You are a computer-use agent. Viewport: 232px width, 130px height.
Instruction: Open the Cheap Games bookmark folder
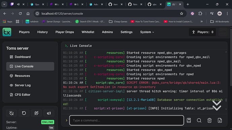tap(118, 21)
